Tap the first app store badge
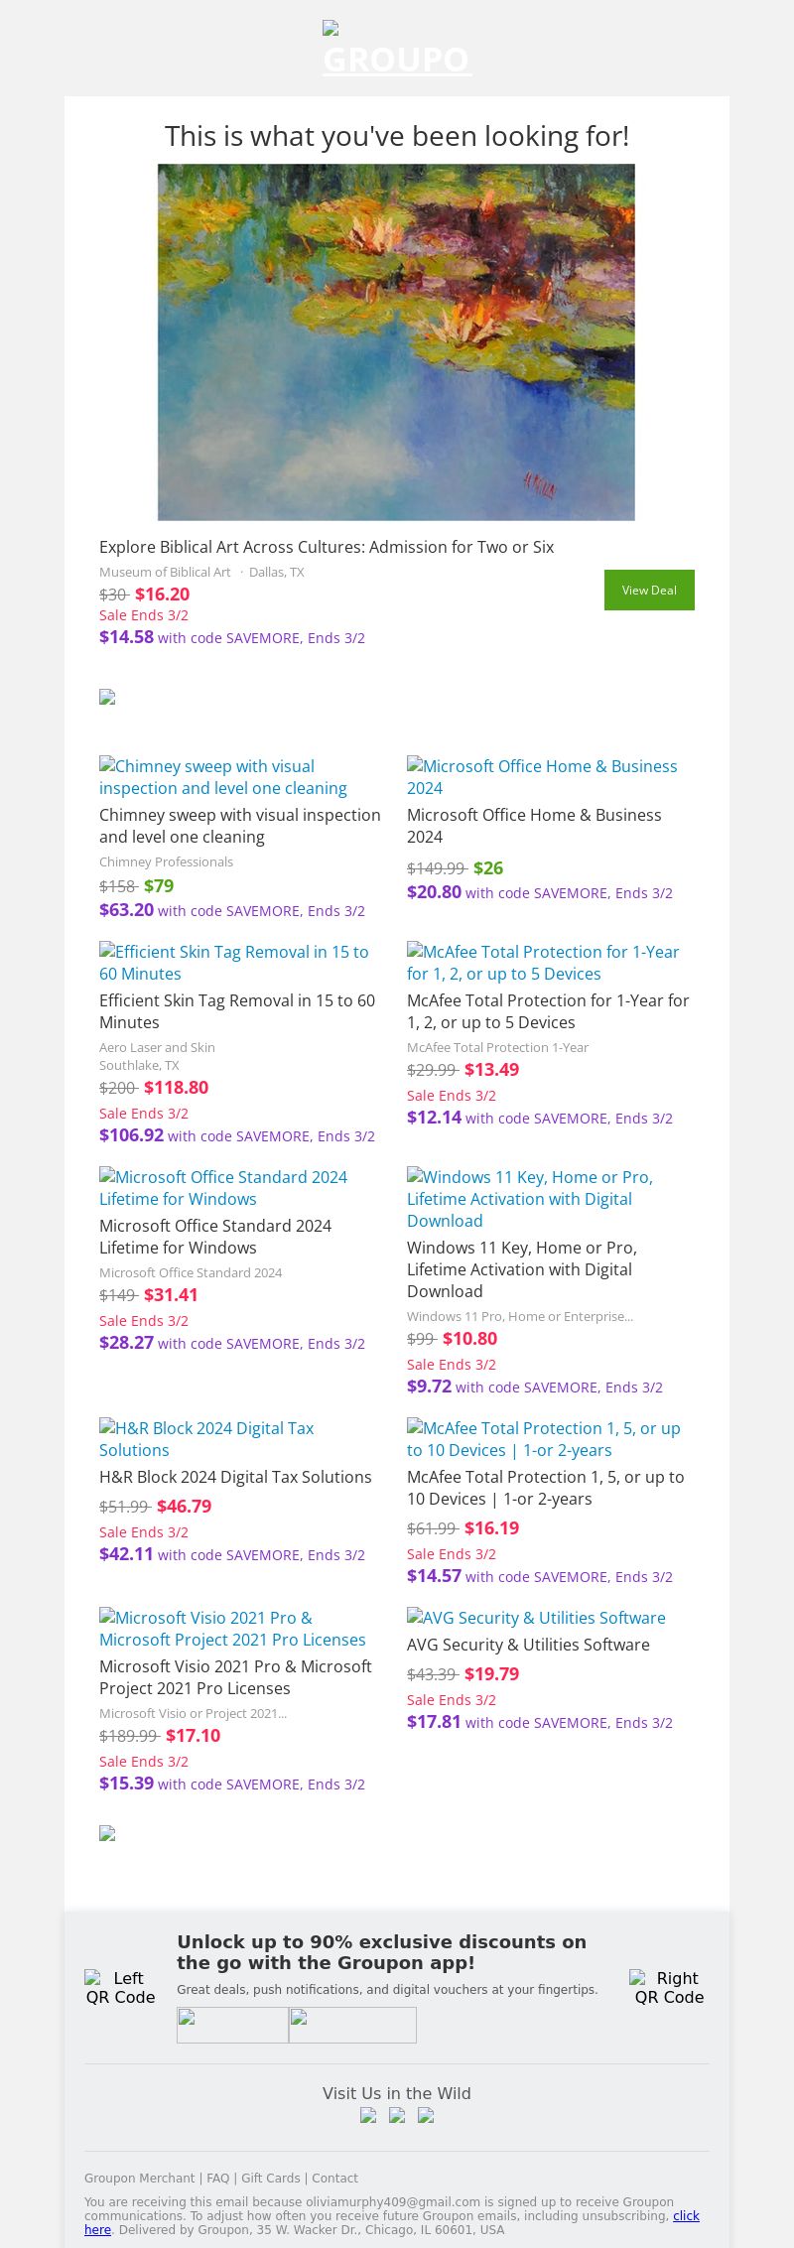This screenshot has height=2248, width=794. point(232,2025)
